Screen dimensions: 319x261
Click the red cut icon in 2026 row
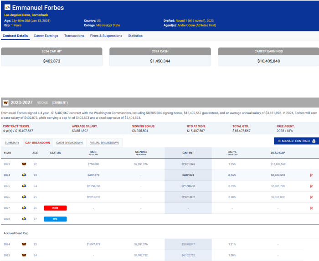pyautogui.click(x=311, y=197)
